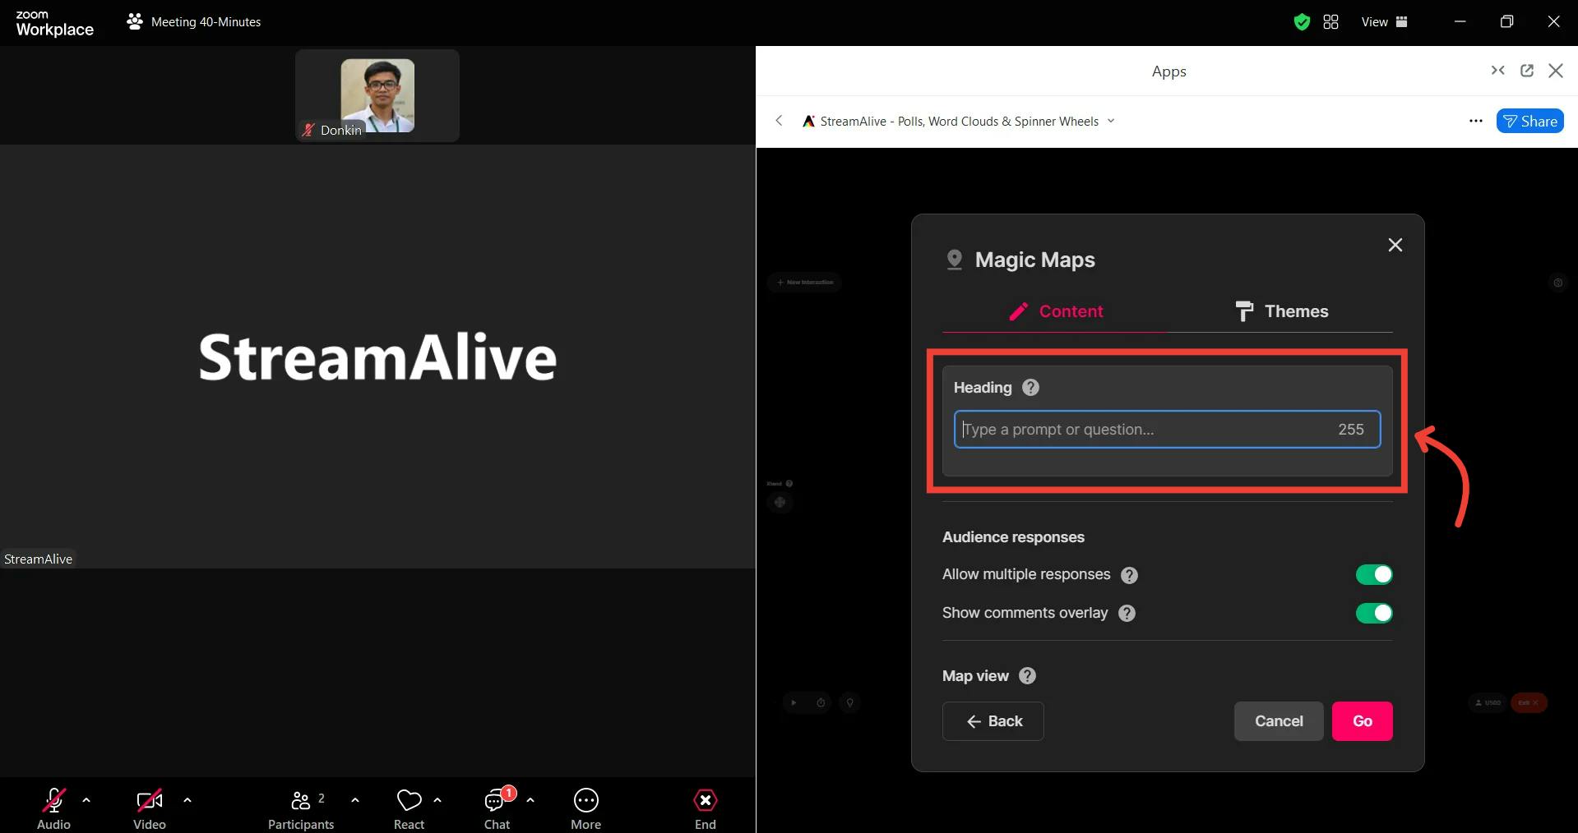Click the Zoom Workplace logo

coord(54,23)
